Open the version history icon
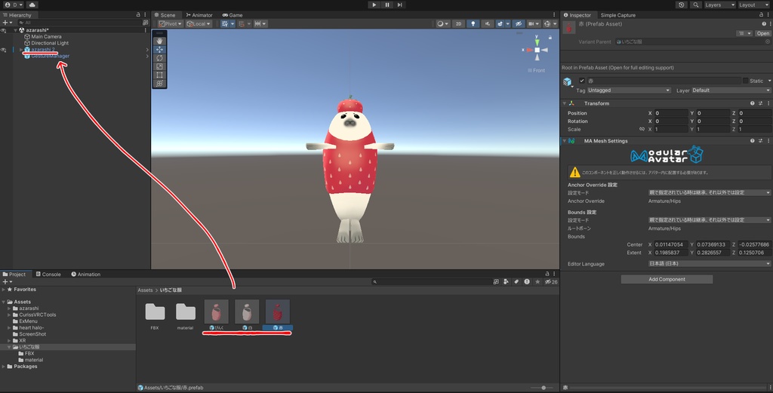773x393 pixels. coord(682,5)
